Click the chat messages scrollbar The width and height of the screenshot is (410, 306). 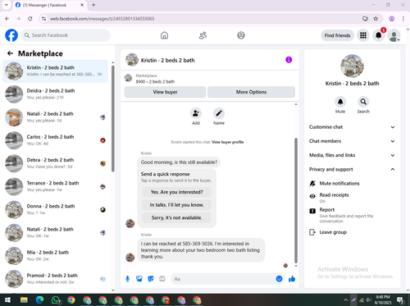(x=296, y=200)
